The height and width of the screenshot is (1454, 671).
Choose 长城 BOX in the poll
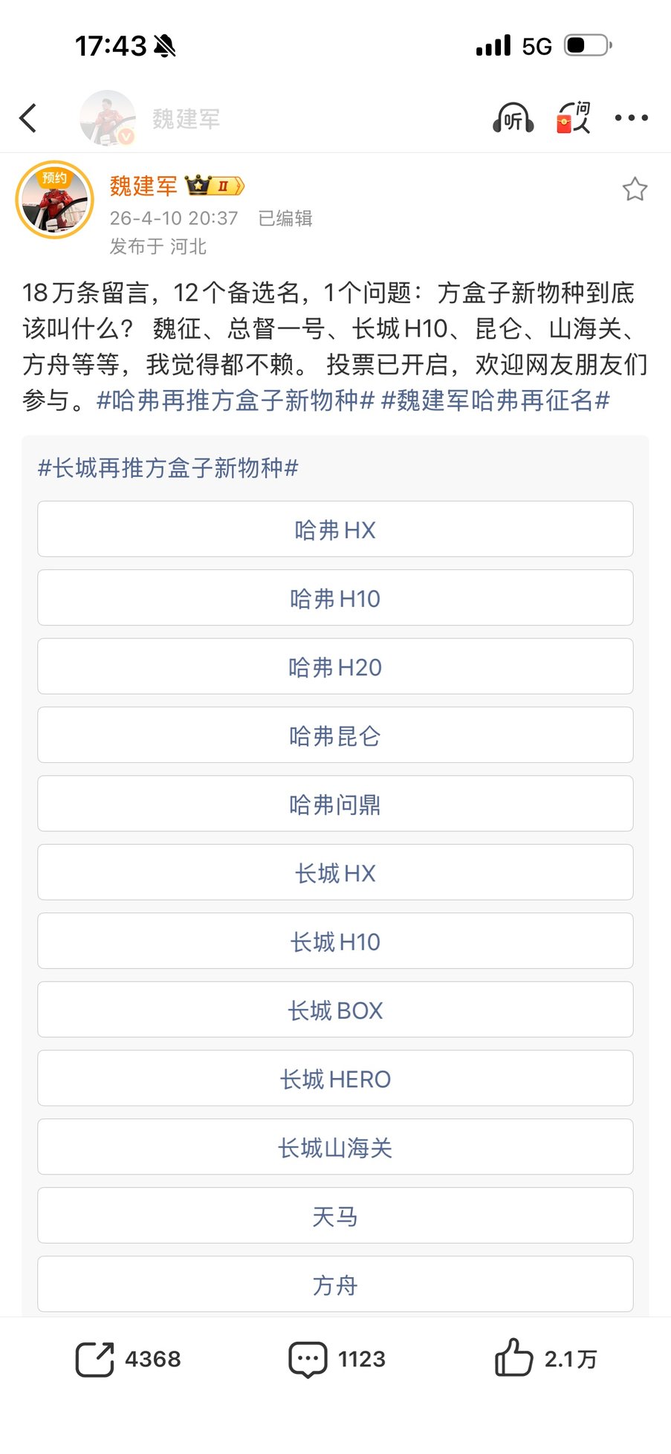click(335, 1010)
